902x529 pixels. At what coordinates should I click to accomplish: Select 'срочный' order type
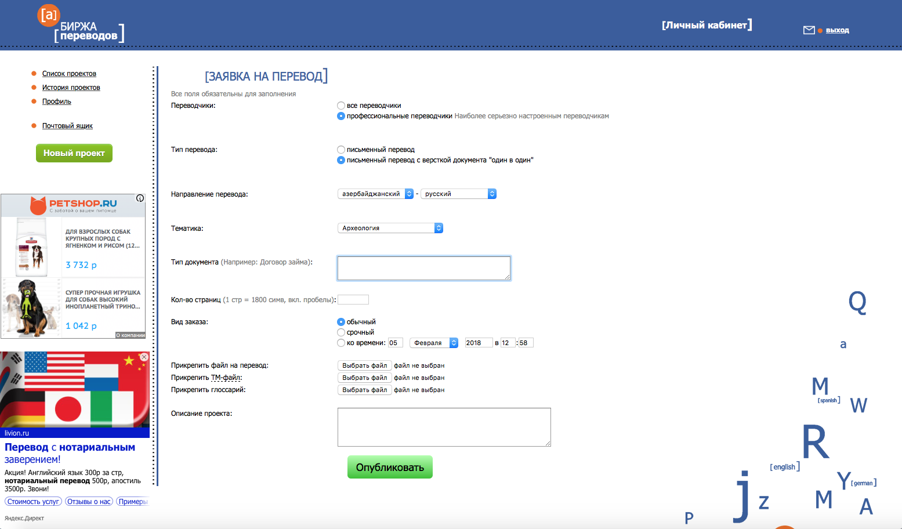point(341,332)
